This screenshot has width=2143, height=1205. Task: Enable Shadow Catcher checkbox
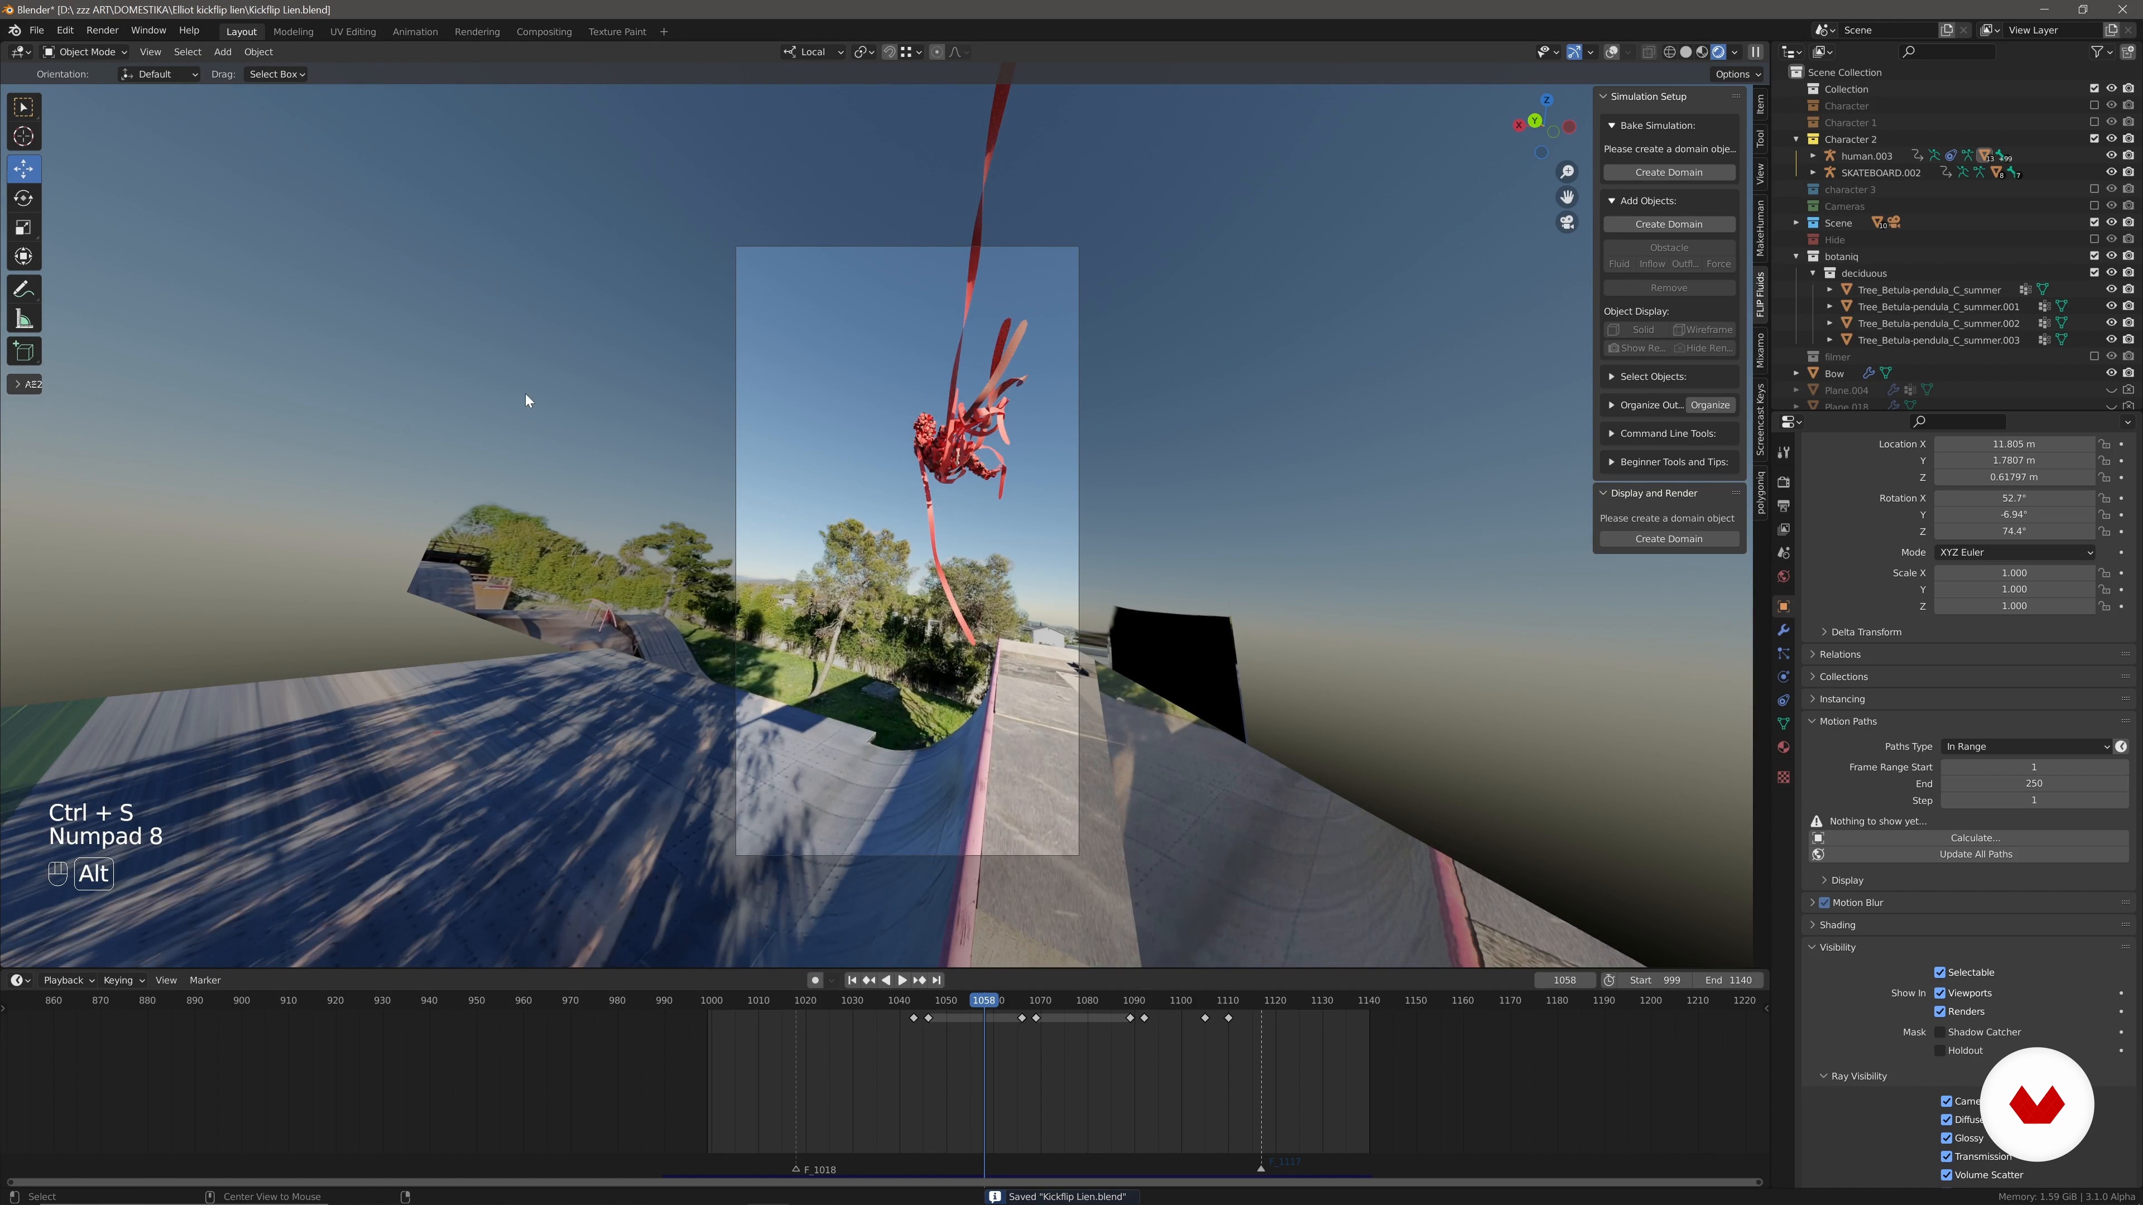pyautogui.click(x=1940, y=1032)
